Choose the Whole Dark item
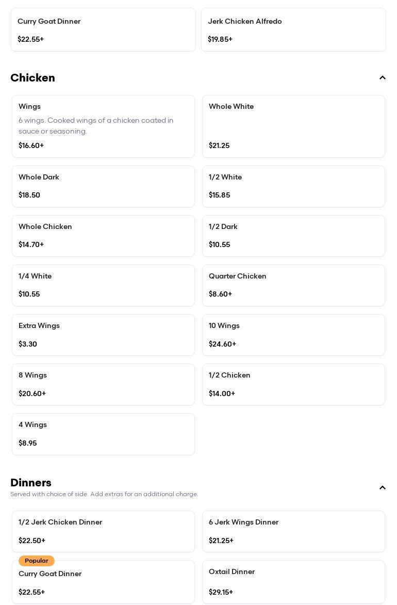 [x=103, y=186]
